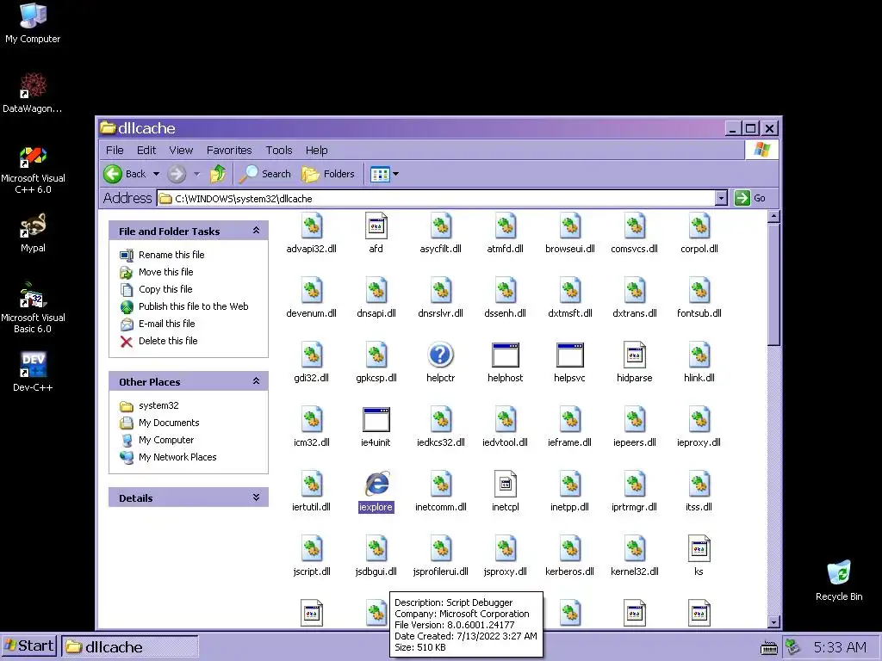Click the file list scroll up arrow
This screenshot has height=661, width=882.
774,216
